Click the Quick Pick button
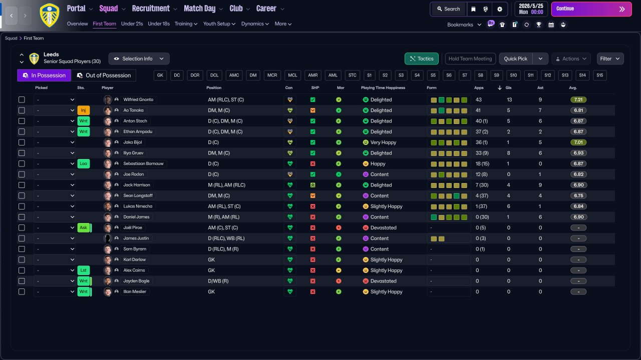Screen dimensions: 641x360 tap(516, 58)
